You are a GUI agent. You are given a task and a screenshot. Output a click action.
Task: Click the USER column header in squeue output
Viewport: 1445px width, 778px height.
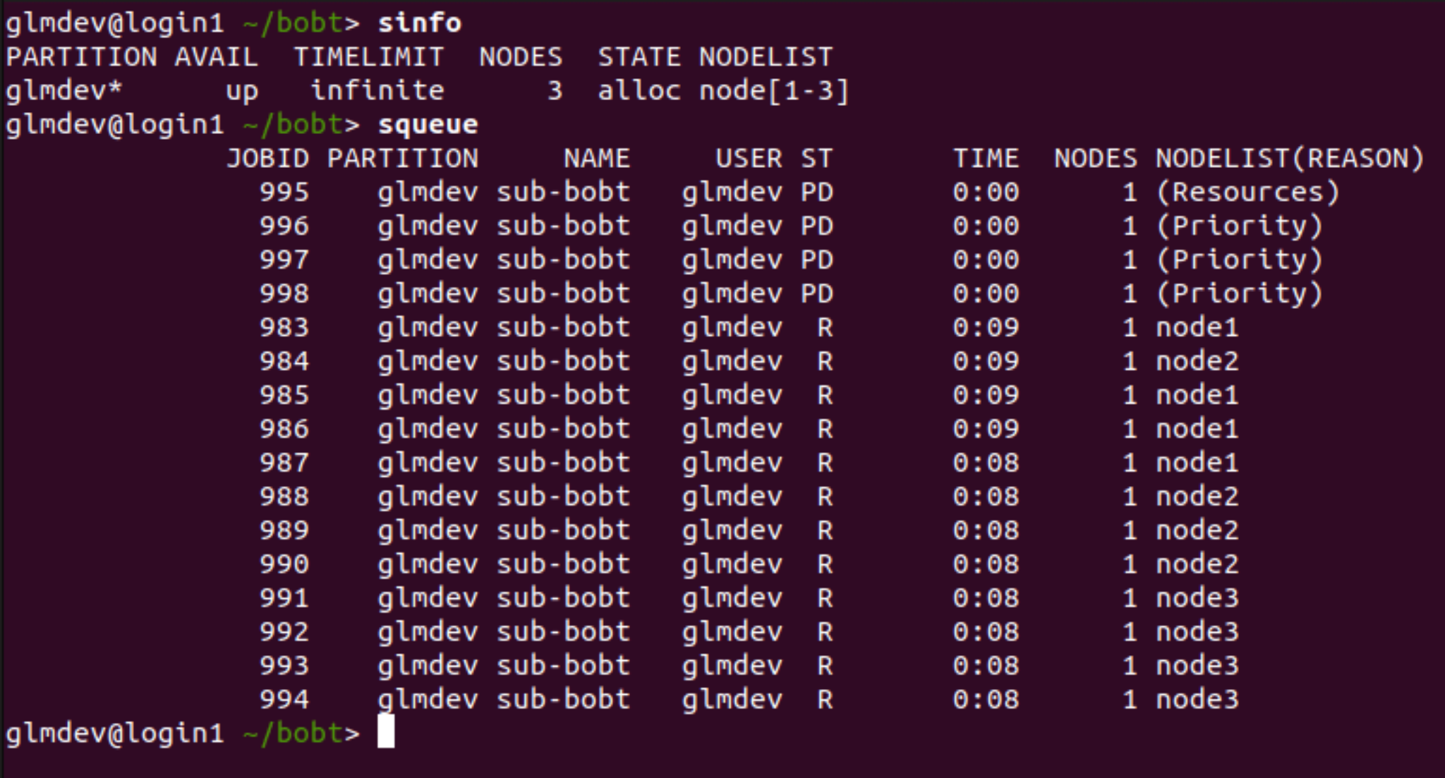[x=749, y=158]
